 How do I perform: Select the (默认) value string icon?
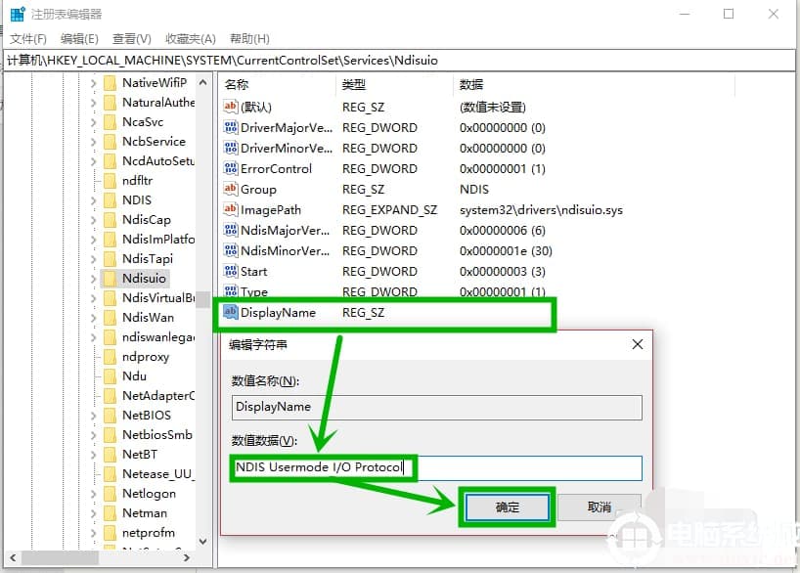231,107
